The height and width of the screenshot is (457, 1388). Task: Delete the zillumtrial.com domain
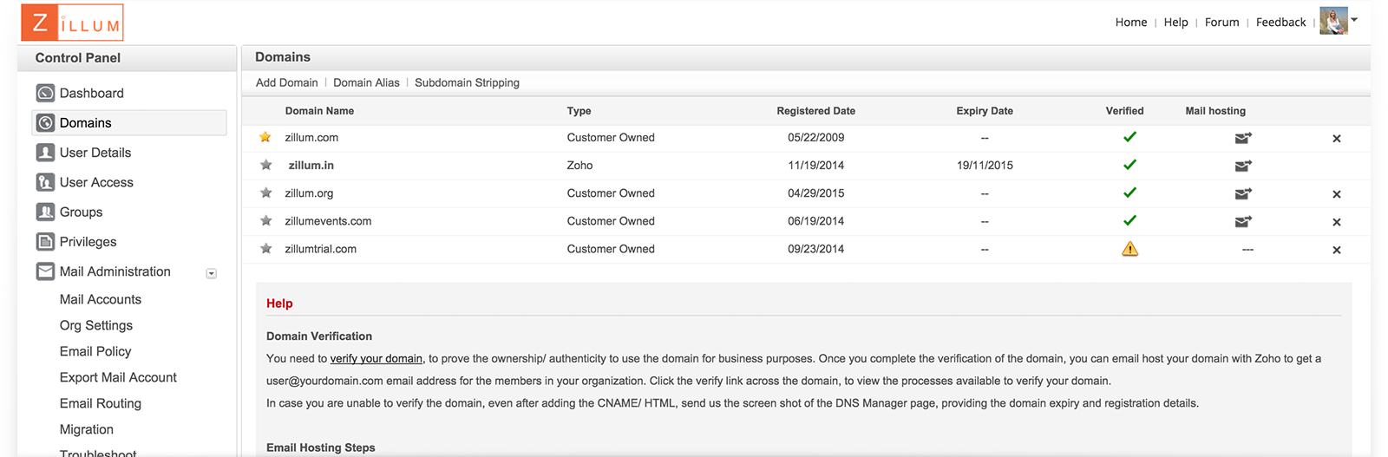(x=1337, y=250)
